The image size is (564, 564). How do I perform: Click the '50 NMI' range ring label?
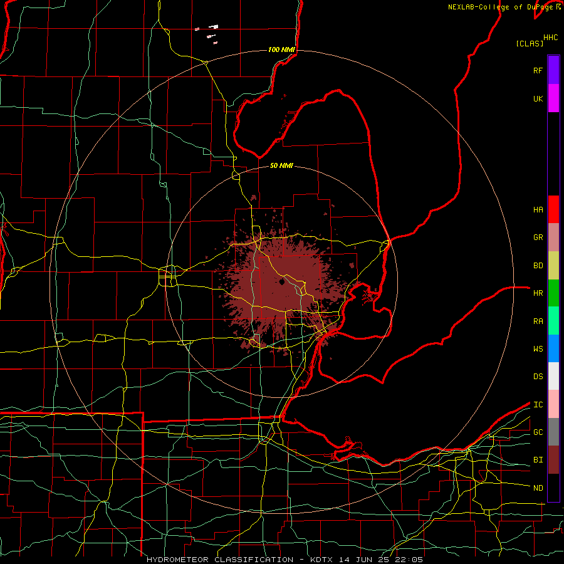(x=281, y=165)
